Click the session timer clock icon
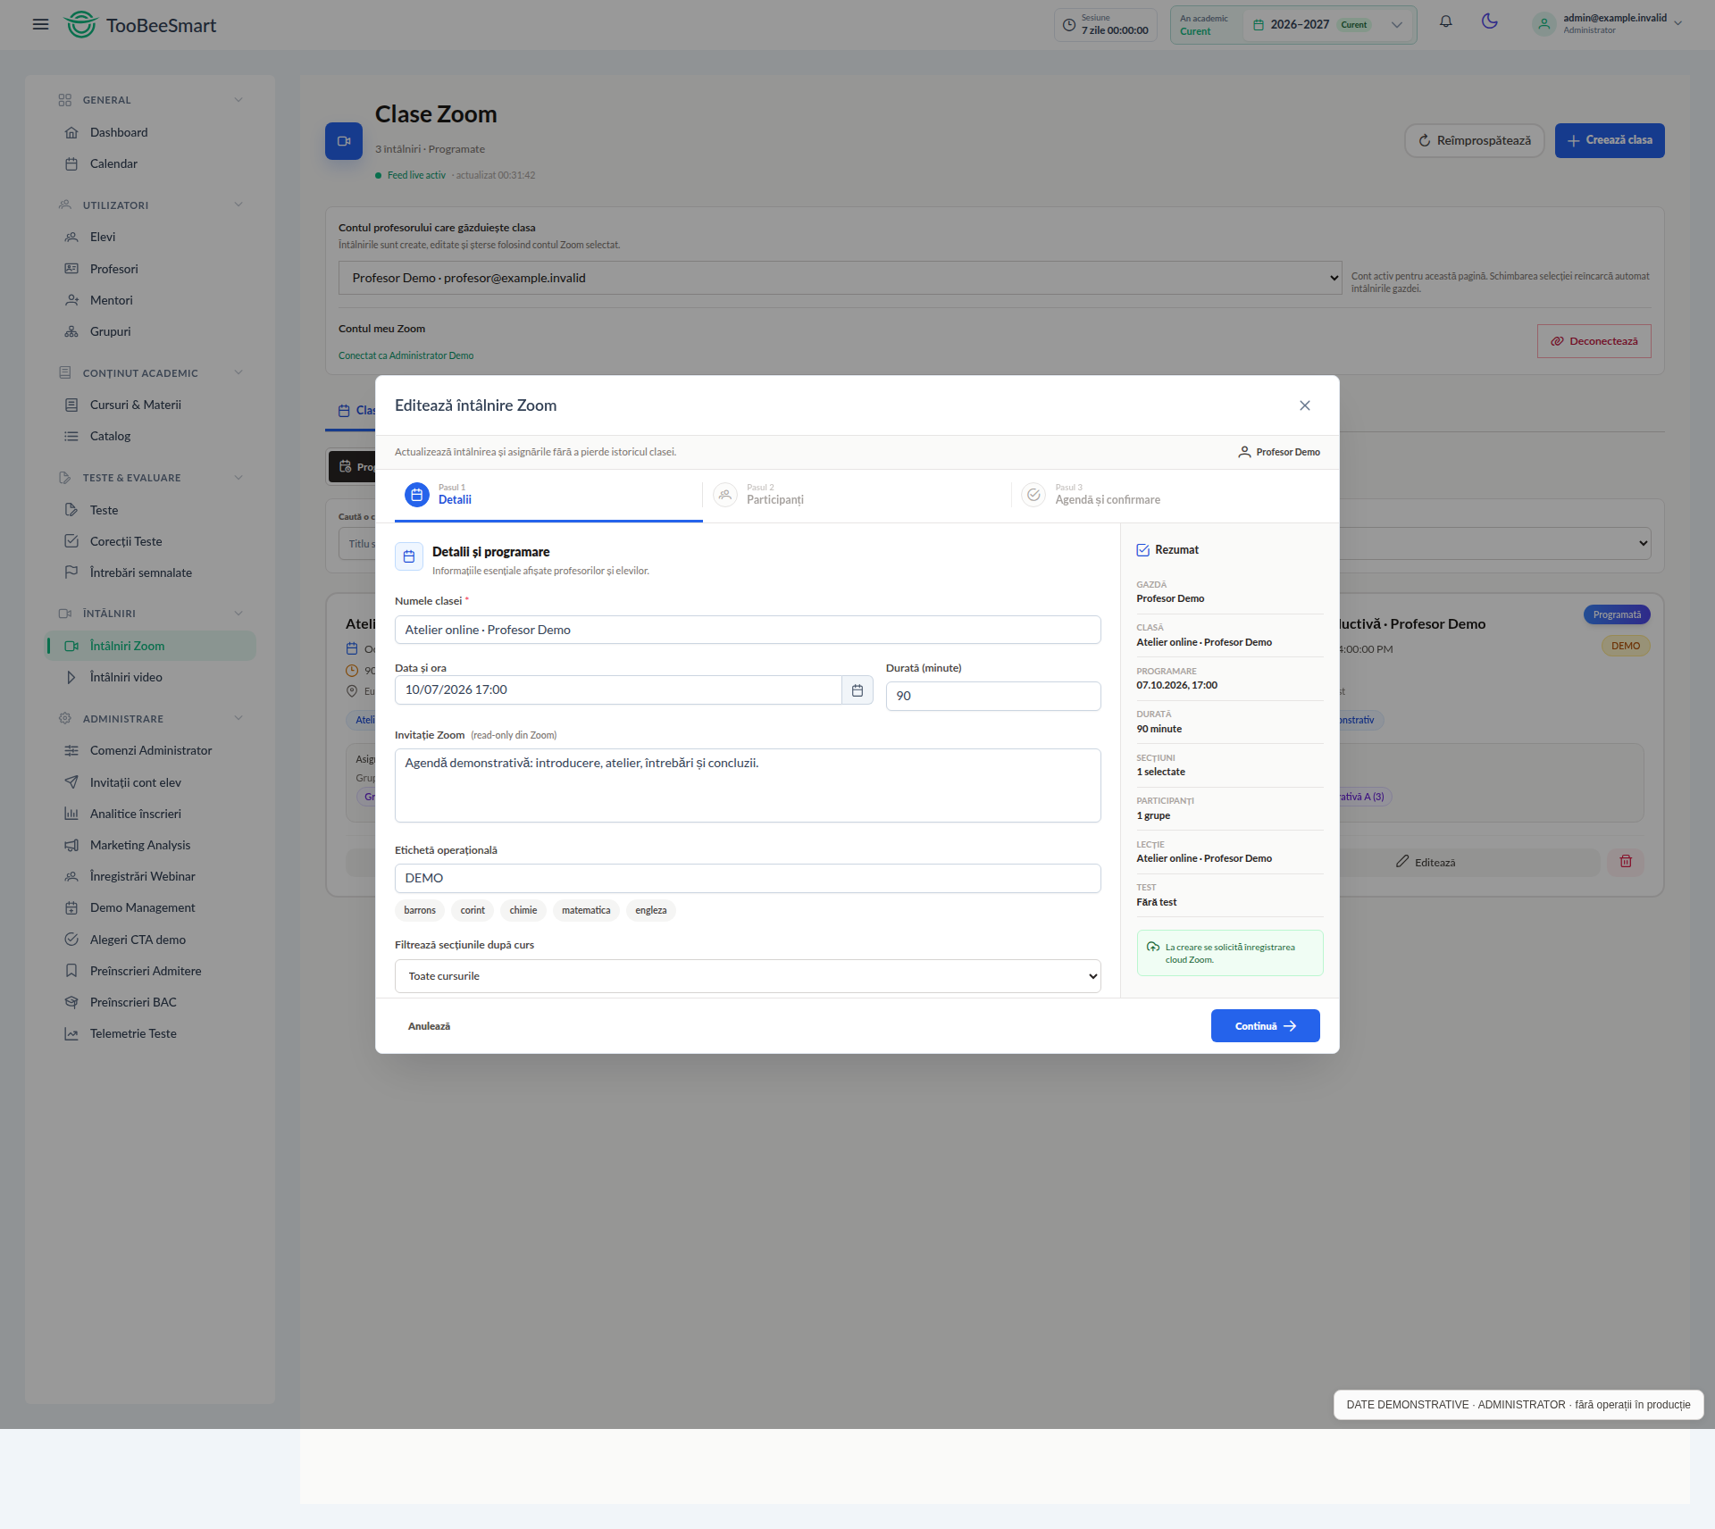Viewport: 1715px width, 1529px height. (x=1068, y=25)
